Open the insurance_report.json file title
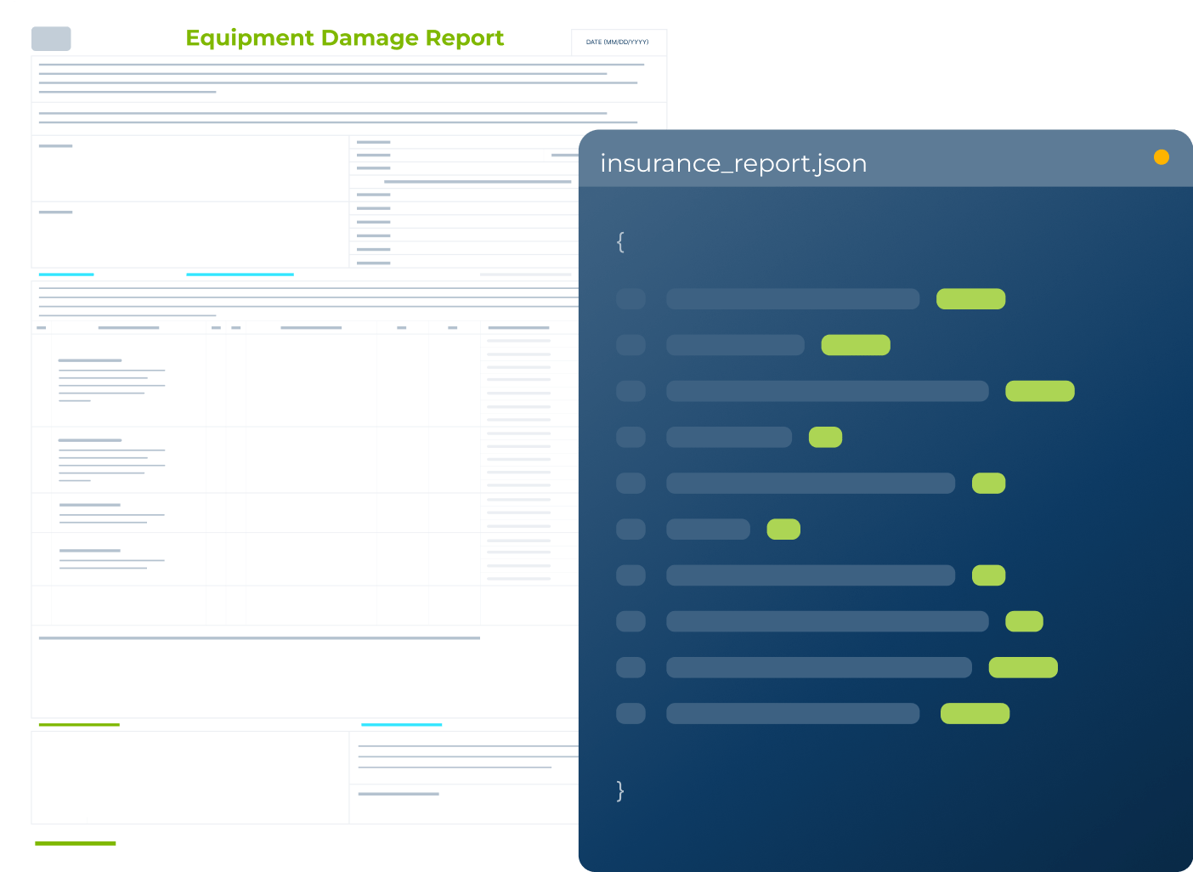This screenshot has width=1193, height=872. pyautogui.click(x=733, y=163)
